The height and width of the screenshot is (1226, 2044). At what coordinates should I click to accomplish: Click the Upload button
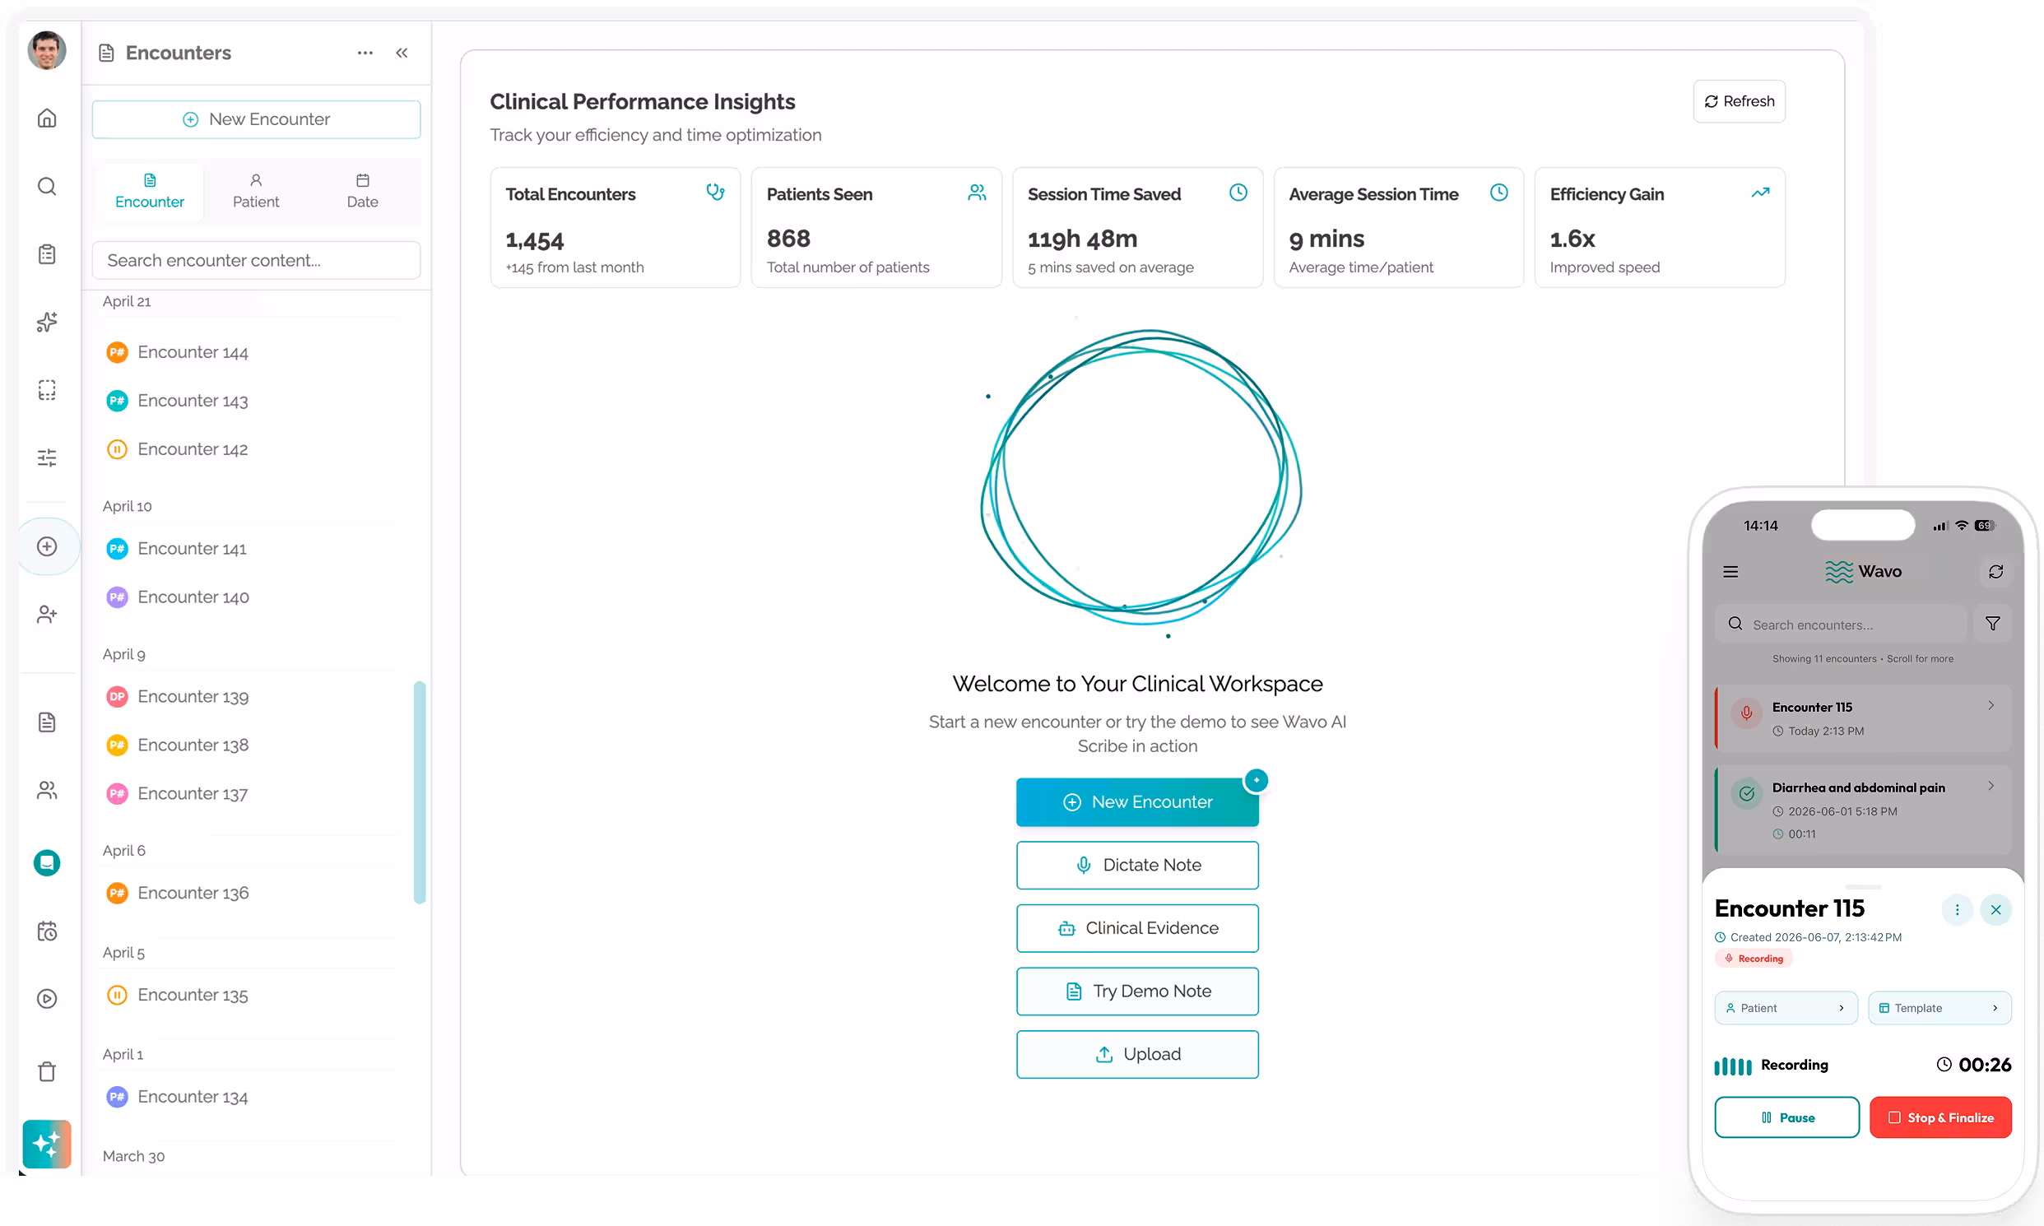click(1137, 1054)
